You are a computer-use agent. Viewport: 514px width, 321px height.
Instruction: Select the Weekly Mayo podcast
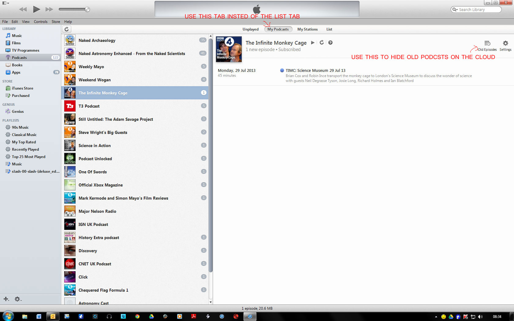tap(135, 67)
